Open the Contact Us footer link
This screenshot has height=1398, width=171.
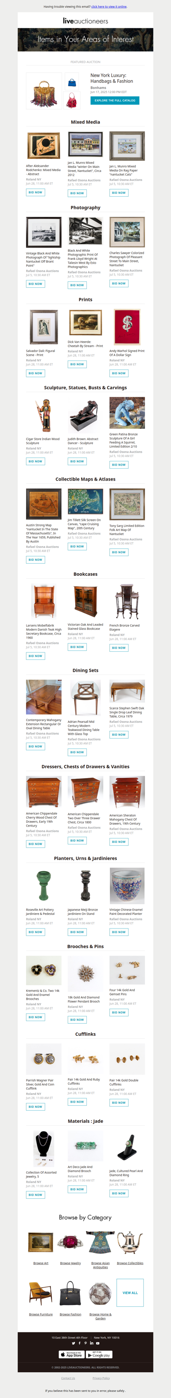click(x=68, y=1378)
